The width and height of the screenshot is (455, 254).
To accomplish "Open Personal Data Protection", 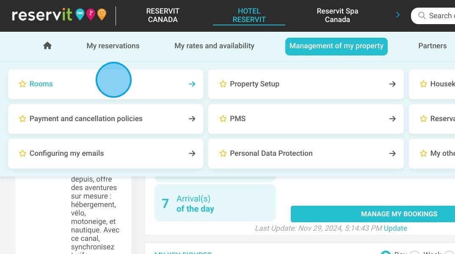I will pos(306,154).
